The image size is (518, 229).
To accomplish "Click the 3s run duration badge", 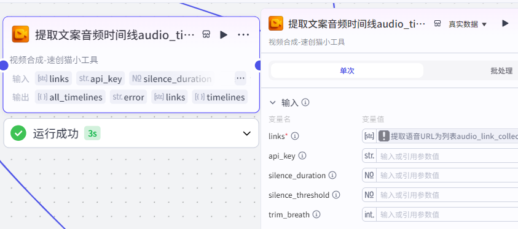I will (x=92, y=133).
